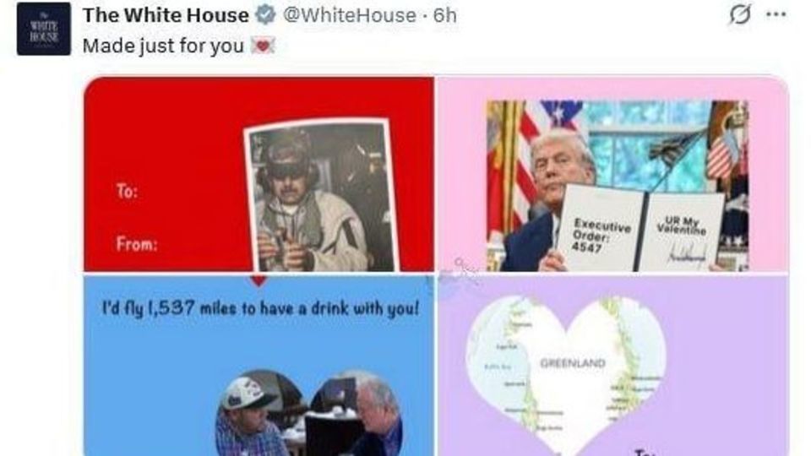Click the soldier photo in red card
This screenshot has height=456, width=811.
click(x=322, y=195)
